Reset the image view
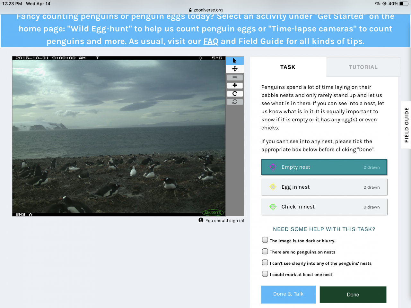The image size is (411, 308). [235, 102]
